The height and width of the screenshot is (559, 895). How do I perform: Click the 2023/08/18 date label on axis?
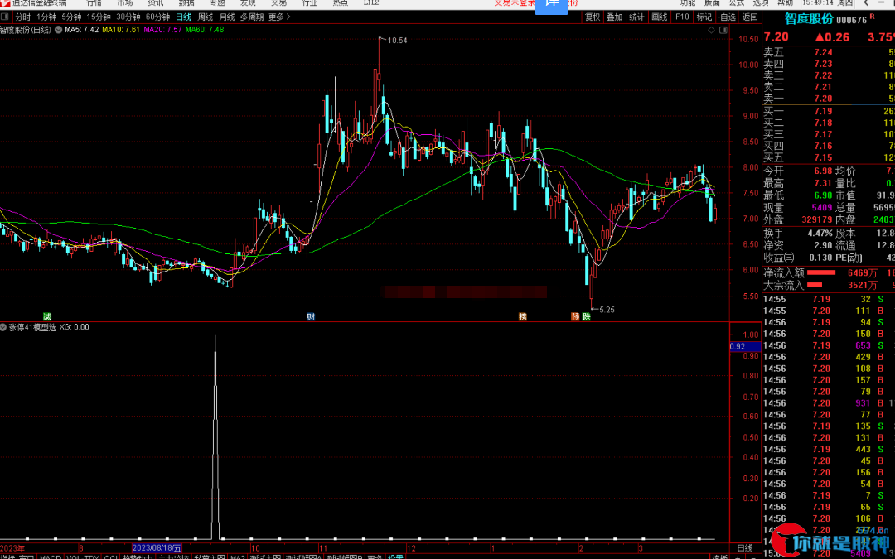tap(157, 547)
